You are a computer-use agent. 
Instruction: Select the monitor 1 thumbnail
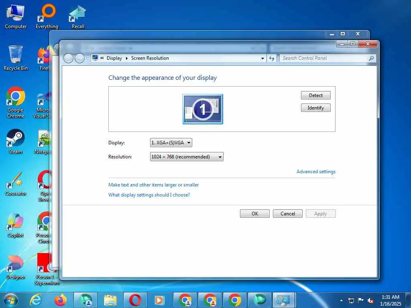[x=203, y=109]
